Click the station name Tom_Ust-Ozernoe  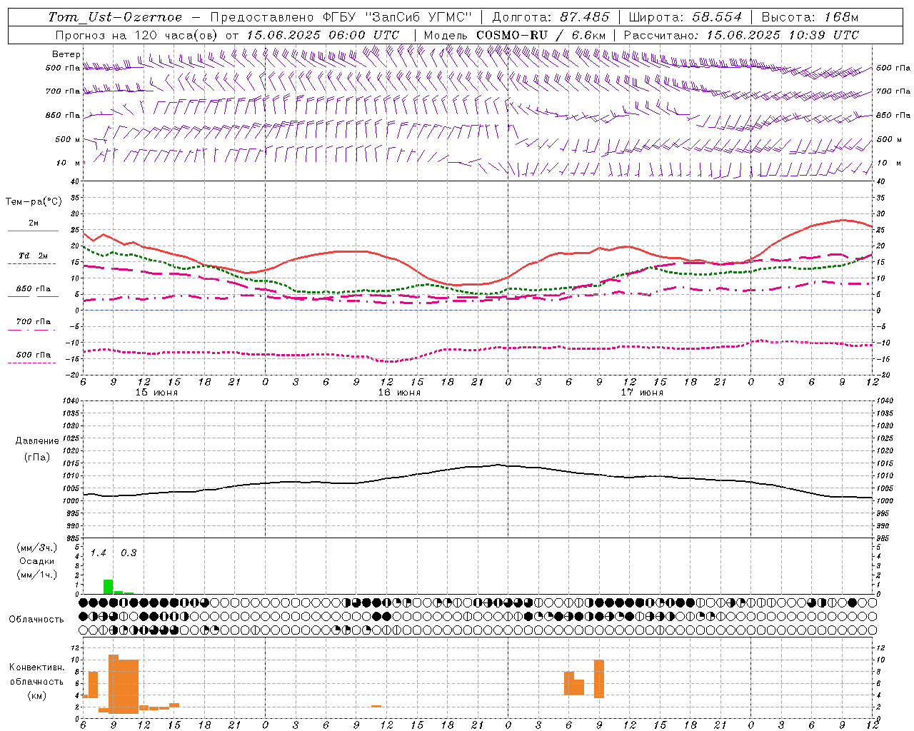click(x=115, y=17)
